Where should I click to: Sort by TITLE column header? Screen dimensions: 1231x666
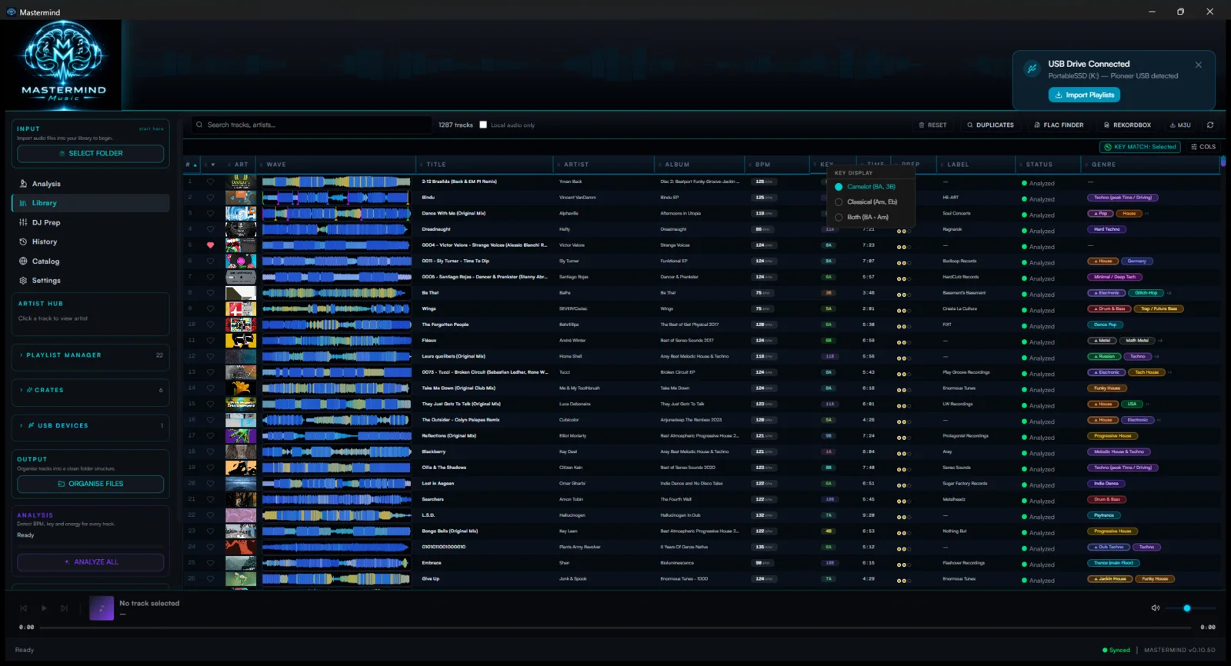tap(485, 165)
